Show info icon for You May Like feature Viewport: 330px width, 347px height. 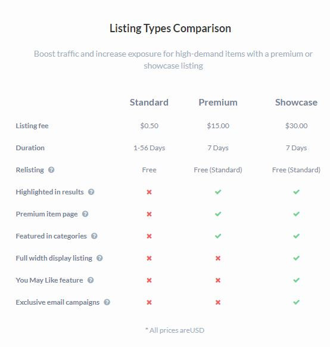(91, 280)
